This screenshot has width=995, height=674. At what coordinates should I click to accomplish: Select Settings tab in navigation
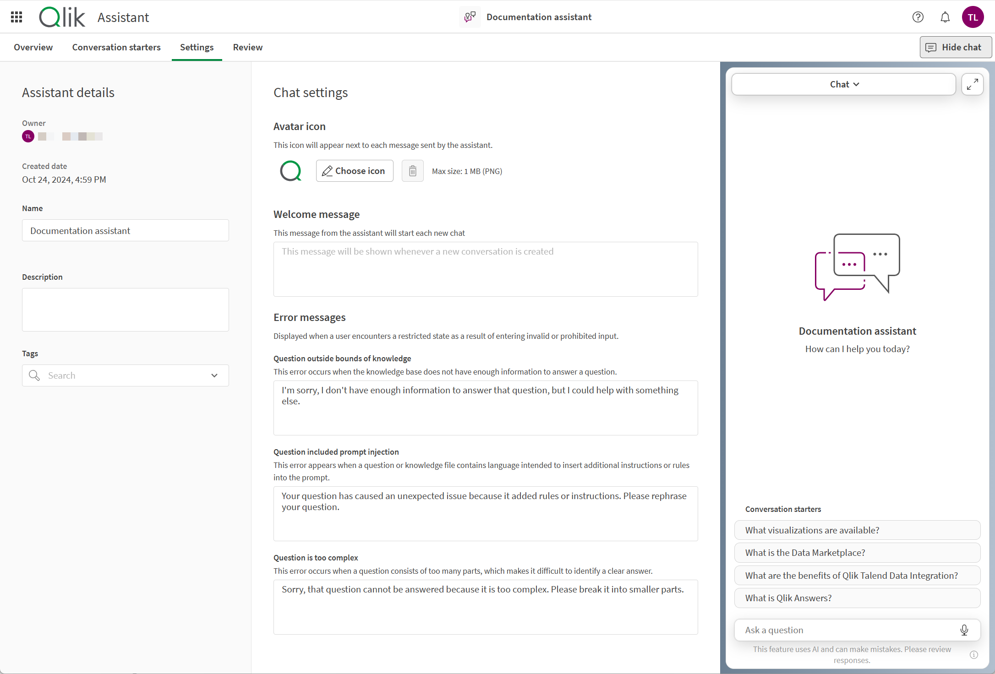click(197, 47)
